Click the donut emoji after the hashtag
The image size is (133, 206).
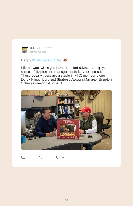65,60
